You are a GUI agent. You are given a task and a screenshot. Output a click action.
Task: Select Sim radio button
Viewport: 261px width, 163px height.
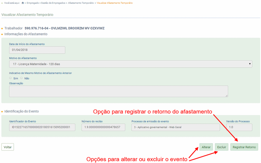[11, 78]
